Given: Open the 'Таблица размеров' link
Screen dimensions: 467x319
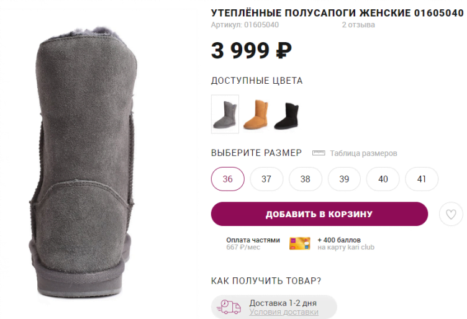Looking at the screenshot, I should [x=363, y=153].
